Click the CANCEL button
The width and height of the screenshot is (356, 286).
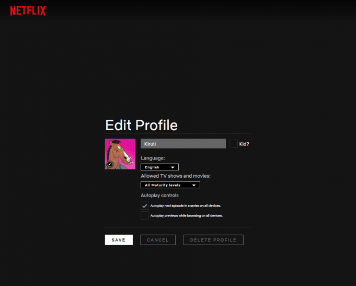(x=158, y=240)
